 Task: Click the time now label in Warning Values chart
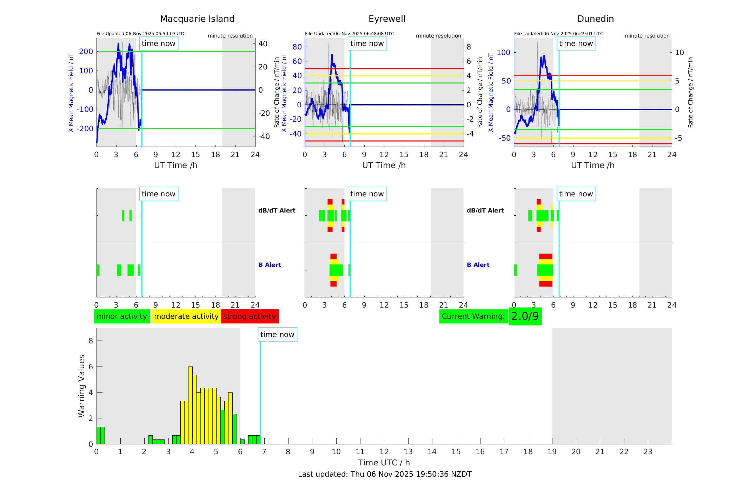pyautogui.click(x=277, y=335)
